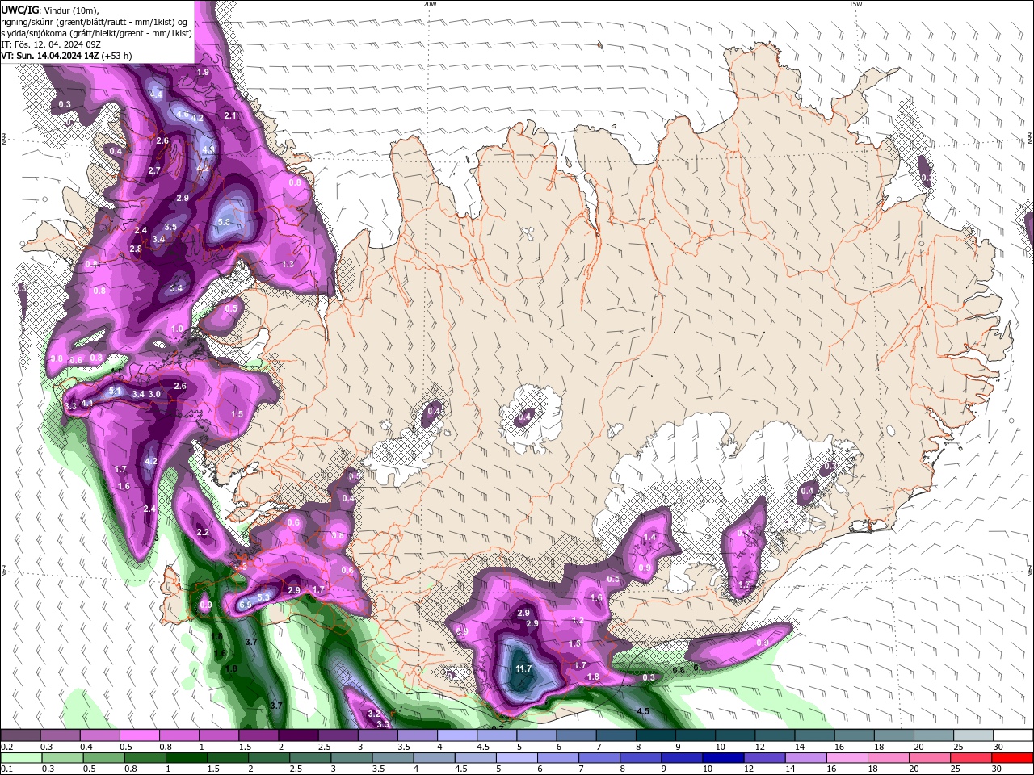Click the 2.1 precipitation value
This screenshot has height=775, width=1034.
coord(230,115)
